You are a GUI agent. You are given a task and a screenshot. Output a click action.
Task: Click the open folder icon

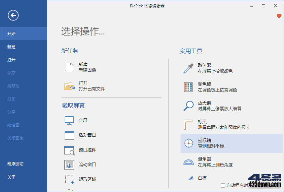pos(69,86)
